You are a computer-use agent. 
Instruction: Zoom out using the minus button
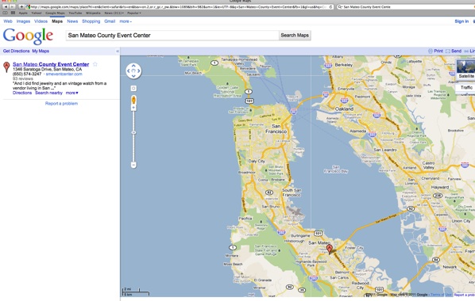click(133, 165)
